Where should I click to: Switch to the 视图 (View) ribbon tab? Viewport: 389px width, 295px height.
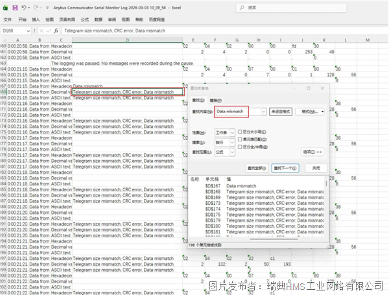coord(126,19)
